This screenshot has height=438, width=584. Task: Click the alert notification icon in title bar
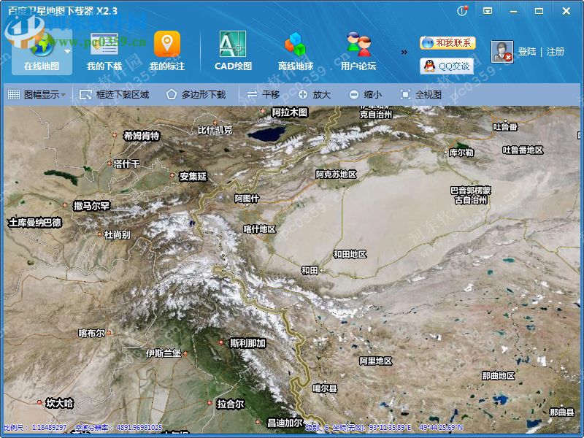click(x=462, y=11)
